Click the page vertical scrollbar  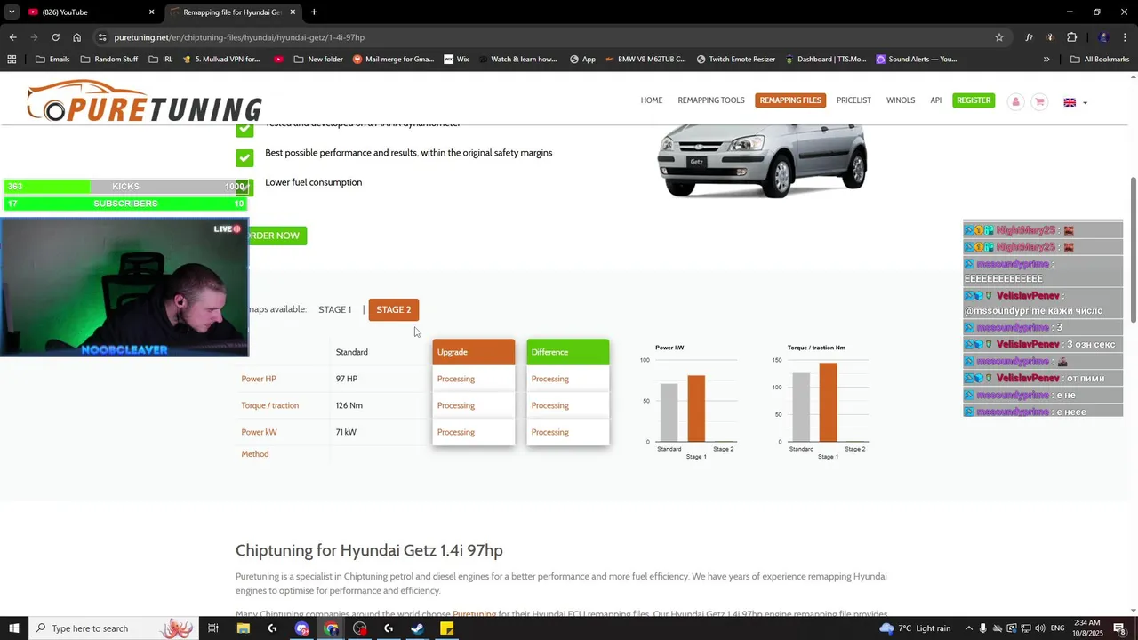tap(1133, 249)
